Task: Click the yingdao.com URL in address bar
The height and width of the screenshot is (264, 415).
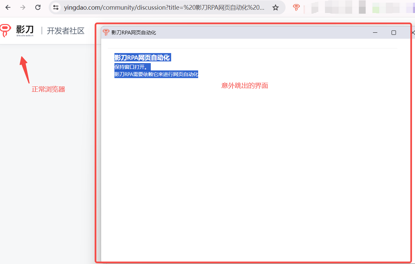Action: point(164,7)
